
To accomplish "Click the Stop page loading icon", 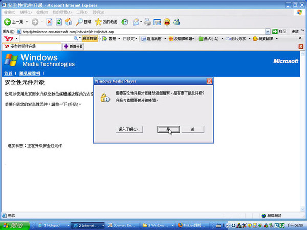I will (x=49, y=21).
